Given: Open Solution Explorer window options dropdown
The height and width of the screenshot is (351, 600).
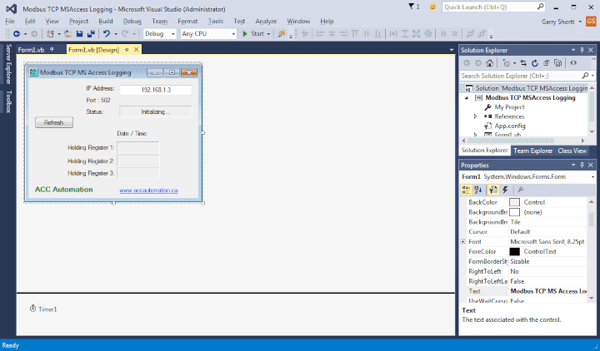Looking at the screenshot, I should (x=573, y=50).
